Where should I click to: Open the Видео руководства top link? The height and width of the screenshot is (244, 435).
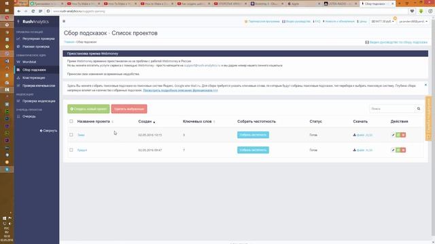click(x=296, y=21)
